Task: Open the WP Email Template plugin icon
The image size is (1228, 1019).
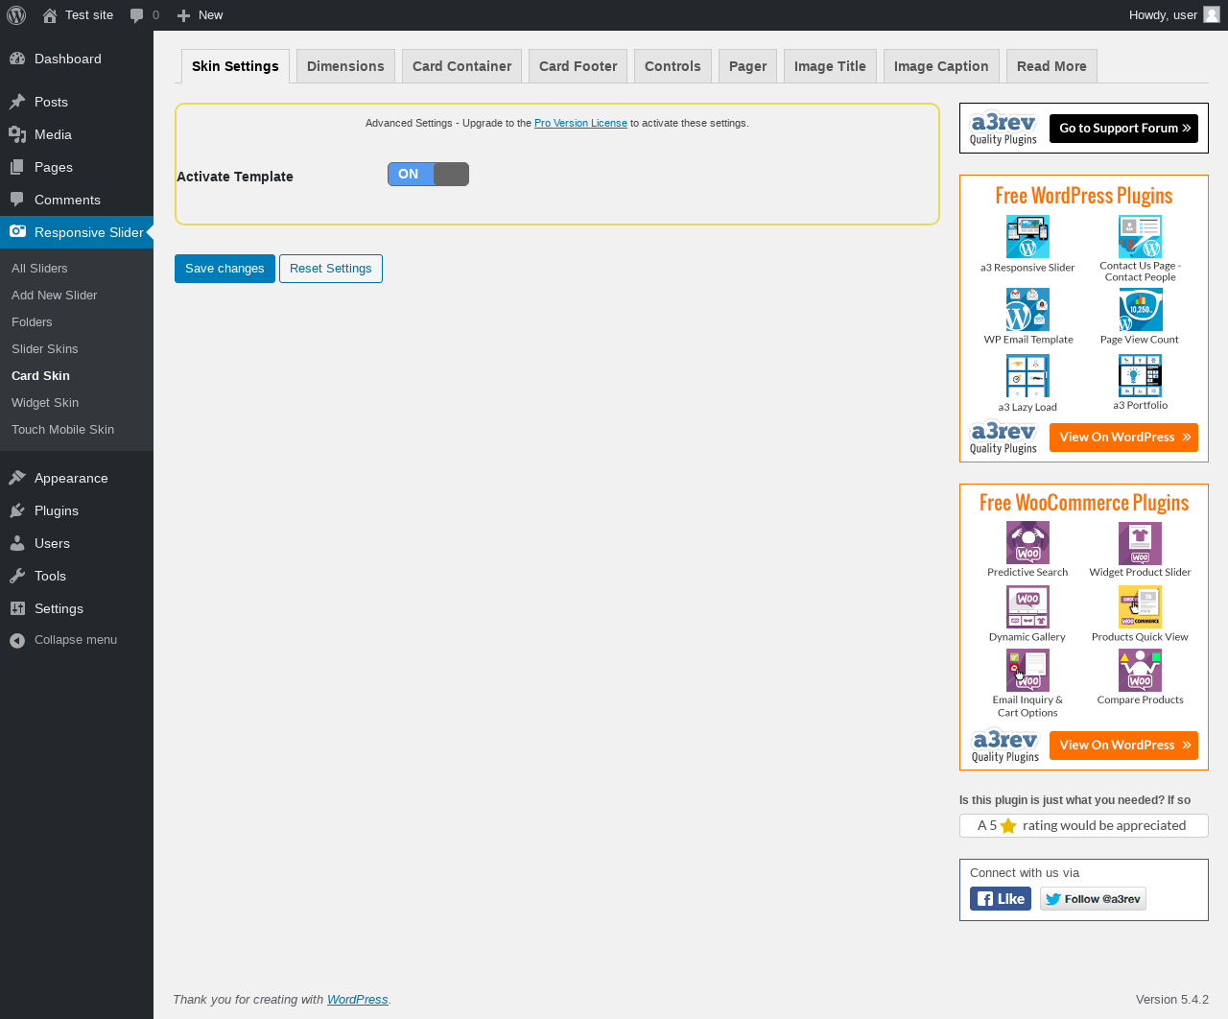Action: [x=1027, y=310]
